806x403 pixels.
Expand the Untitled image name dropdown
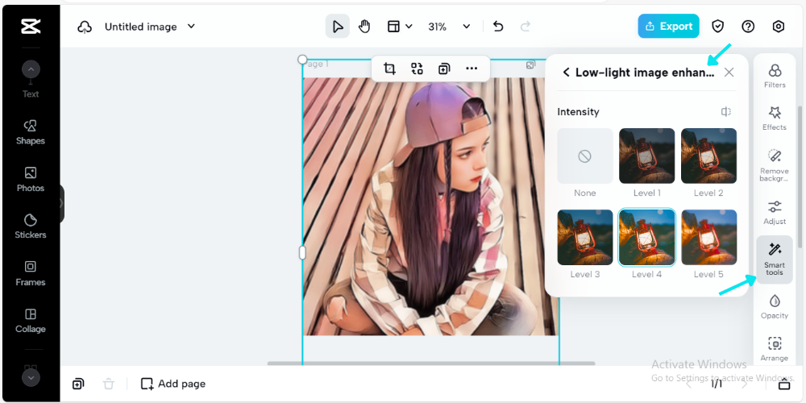(x=191, y=27)
